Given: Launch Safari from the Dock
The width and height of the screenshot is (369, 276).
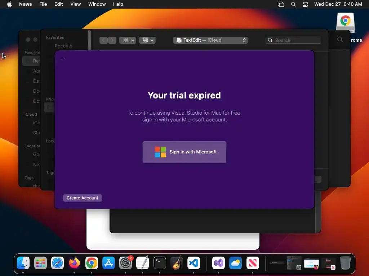Looking at the screenshot, I should [x=57, y=263].
